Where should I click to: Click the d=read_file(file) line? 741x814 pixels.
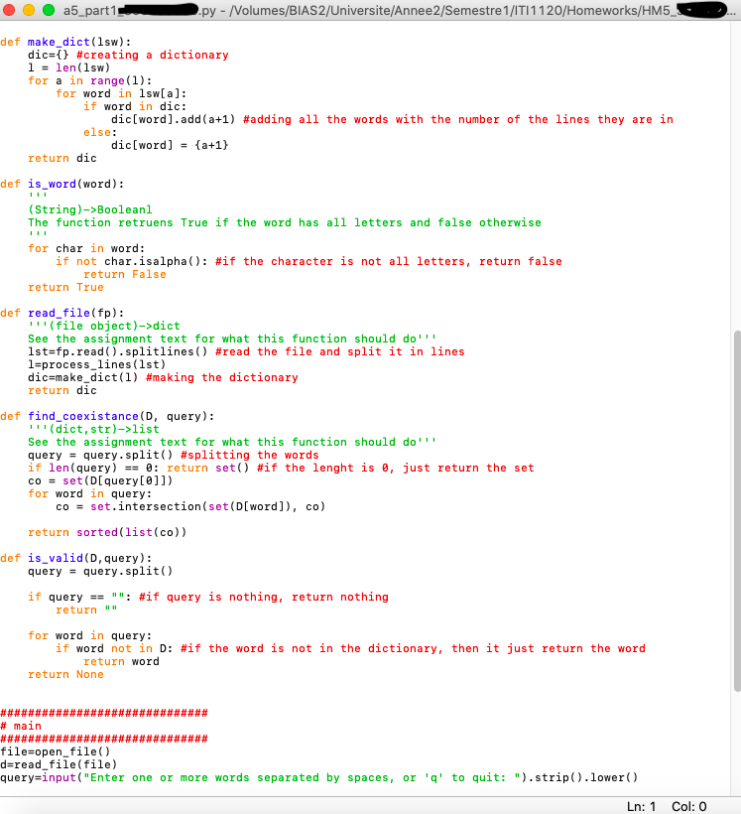pos(58,764)
